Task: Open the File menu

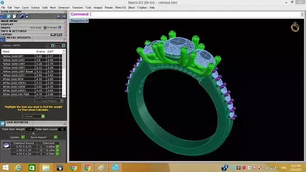Action: point(3,8)
